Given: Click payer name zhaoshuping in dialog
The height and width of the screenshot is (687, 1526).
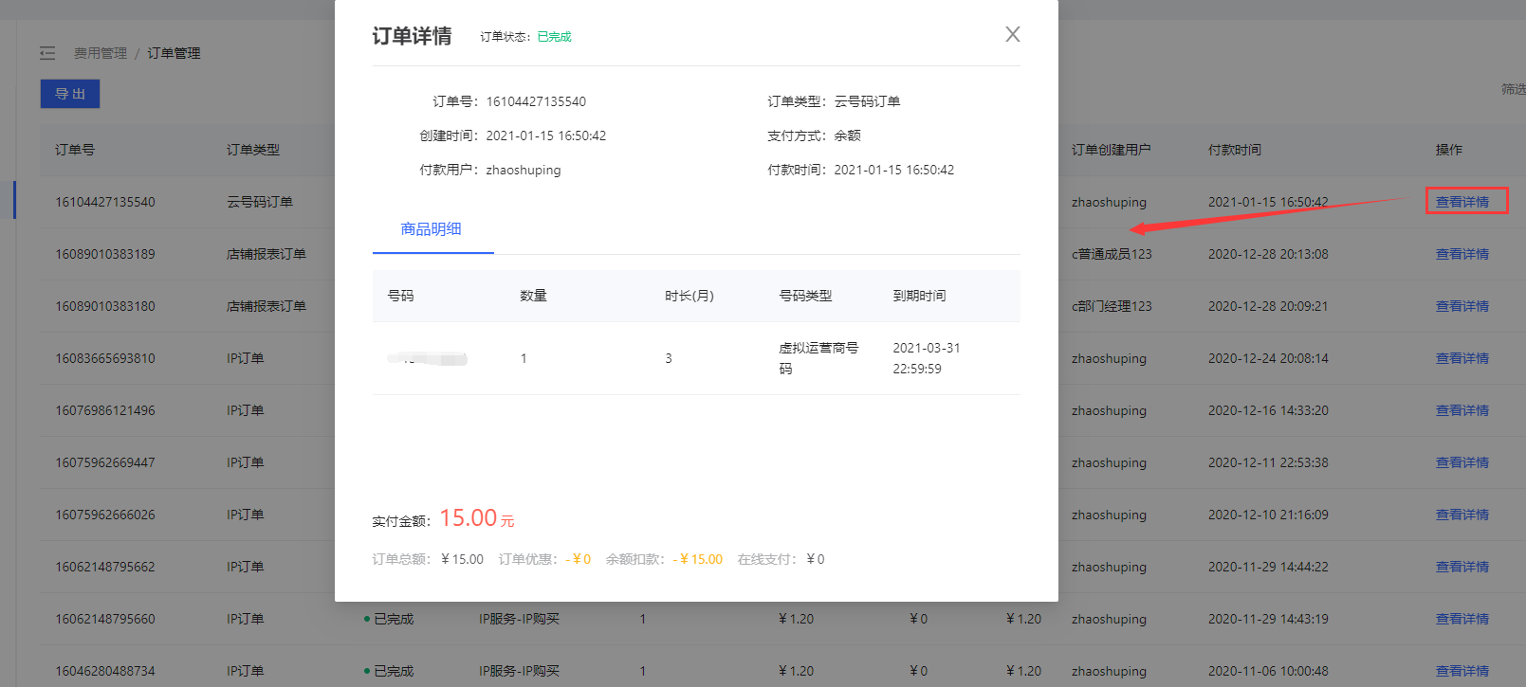Looking at the screenshot, I should (524, 171).
